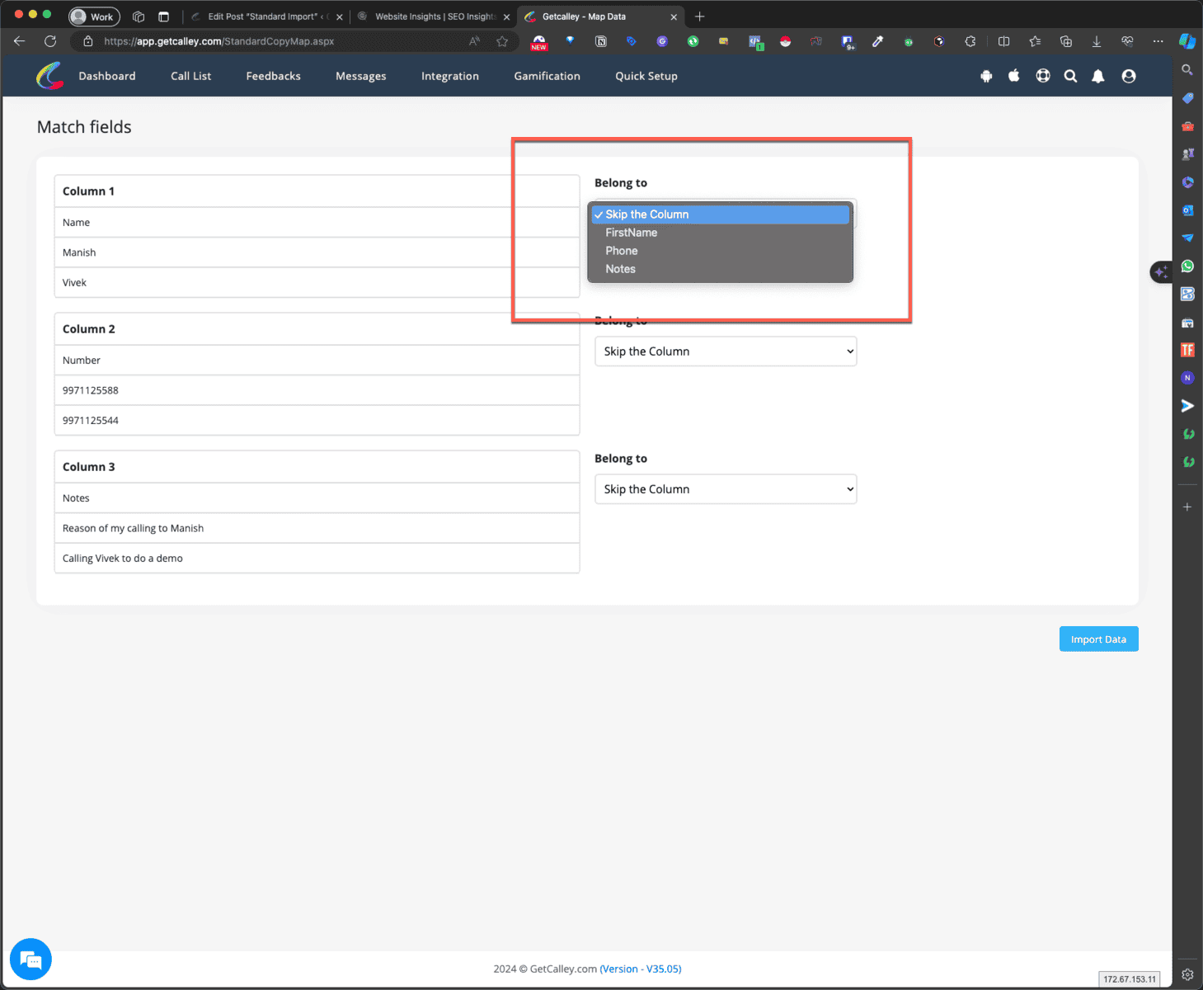This screenshot has width=1203, height=990.
Task: Pick Notes option in dropdown list
Action: (620, 269)
